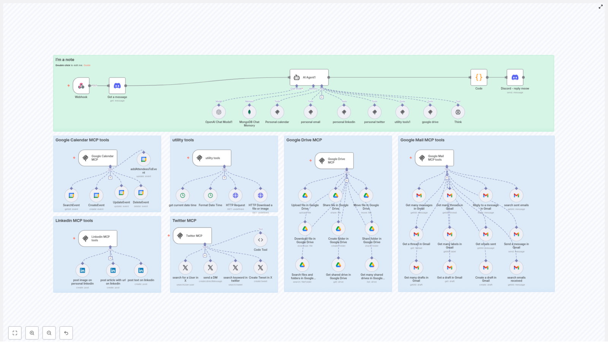608x356 pixels.
Task: Open the AI Agent1 node
Action: click(309, 77)
